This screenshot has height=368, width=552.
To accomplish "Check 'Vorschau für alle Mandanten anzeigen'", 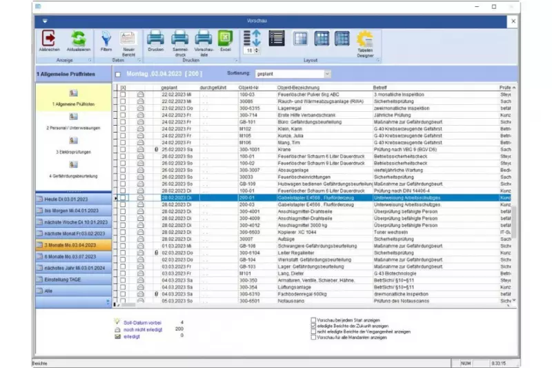I will click(314, 337).
